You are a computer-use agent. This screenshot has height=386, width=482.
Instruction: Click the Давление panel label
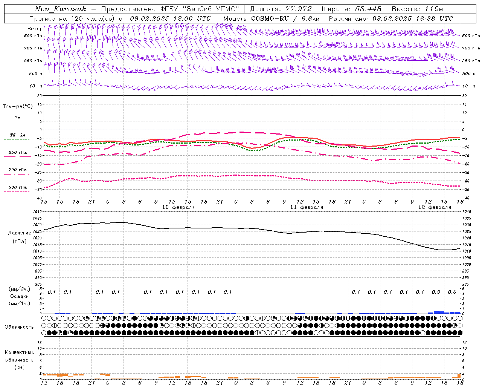tap(20, 233)
